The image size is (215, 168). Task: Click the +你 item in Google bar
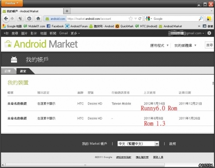click(6, 33)
